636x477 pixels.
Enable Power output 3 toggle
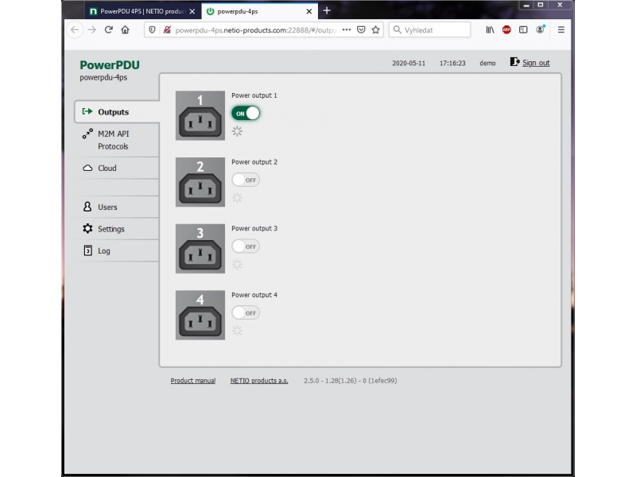[x=246, y=246]
